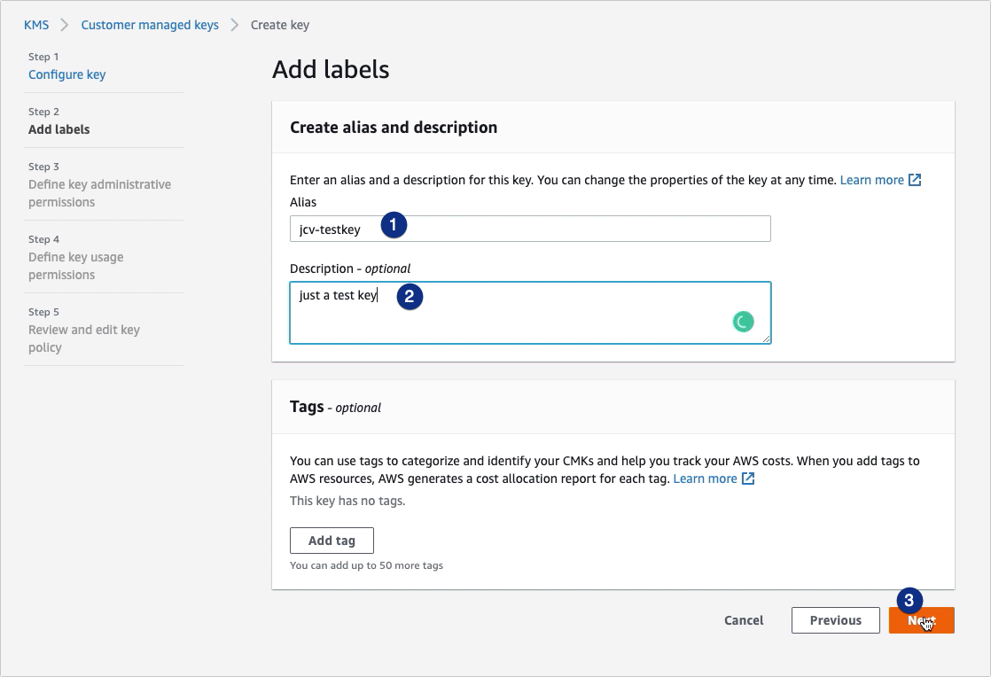
Task: Open the Customer managed keys breadcrumb
Action: tap(149, 25)
